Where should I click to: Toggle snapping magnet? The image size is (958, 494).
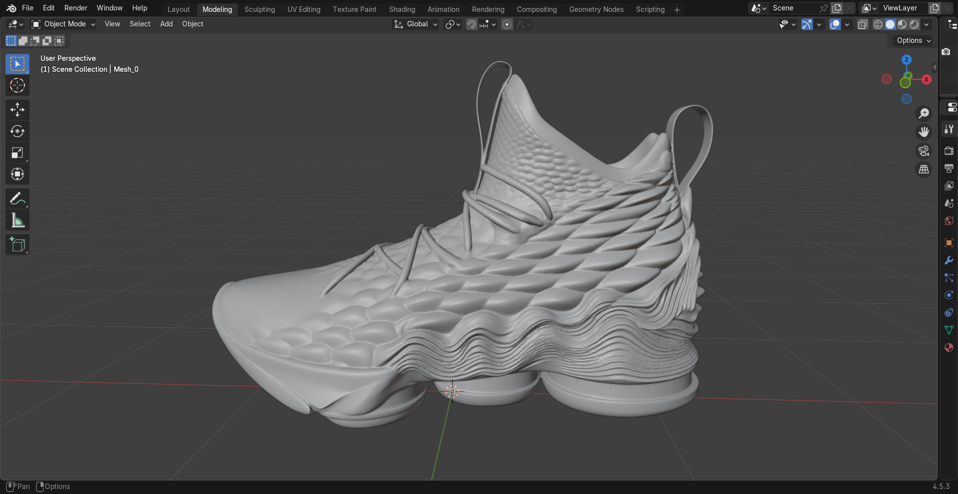pyautogui.click(x=472, y=24)
